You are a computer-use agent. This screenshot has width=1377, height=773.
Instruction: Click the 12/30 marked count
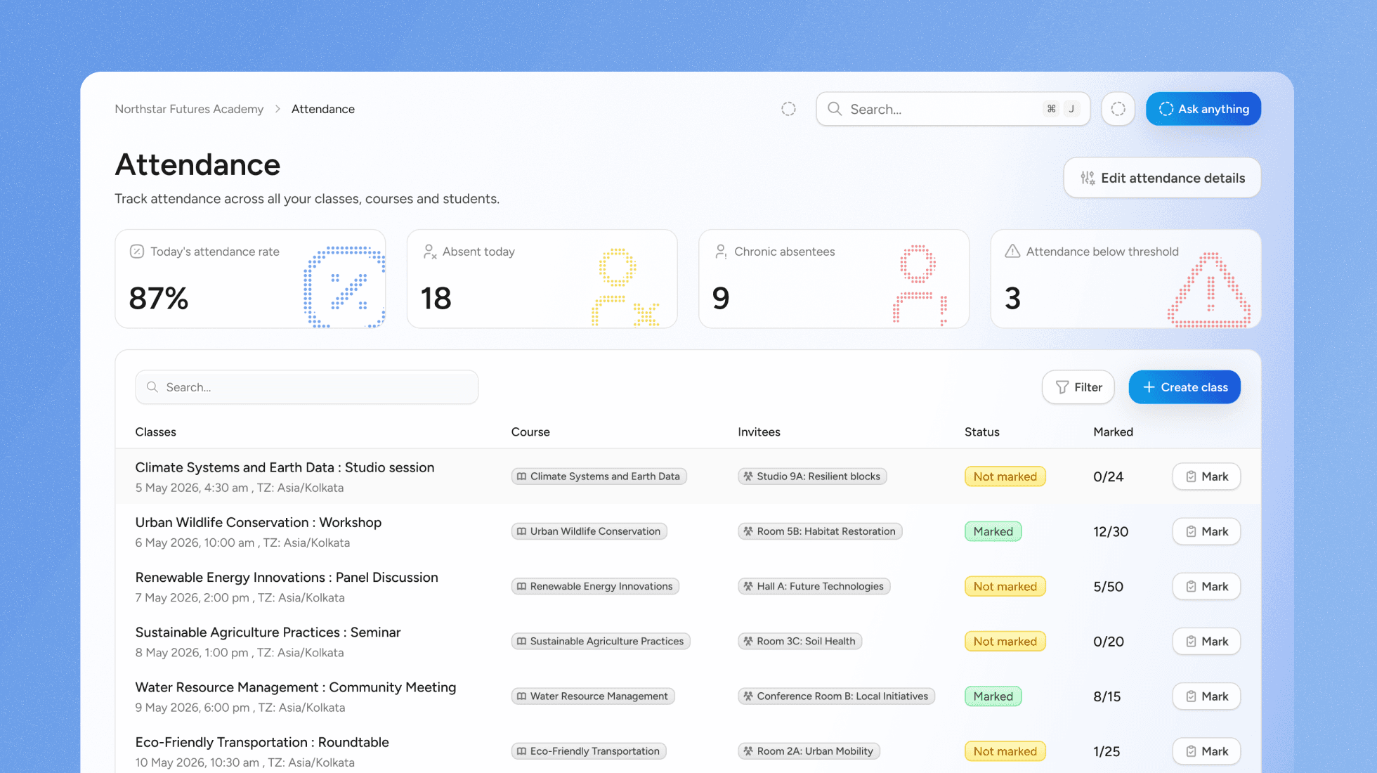pos(1111,531)
